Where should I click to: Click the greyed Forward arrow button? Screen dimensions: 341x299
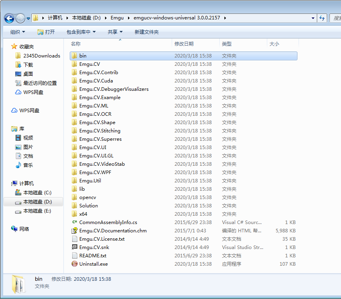pyautogui.click(x=21, y=18)
